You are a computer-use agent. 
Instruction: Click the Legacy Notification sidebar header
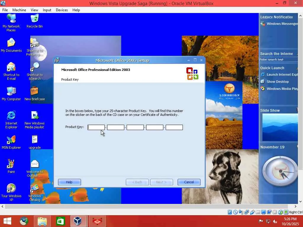[277, 17]
